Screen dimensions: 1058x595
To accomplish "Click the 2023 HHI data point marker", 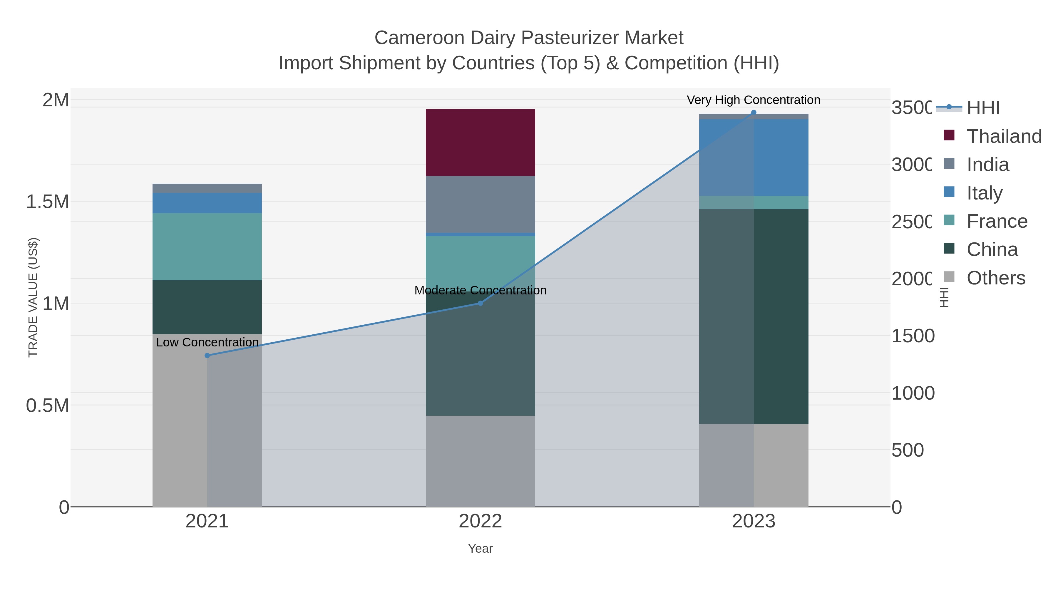I will (754, 113).
